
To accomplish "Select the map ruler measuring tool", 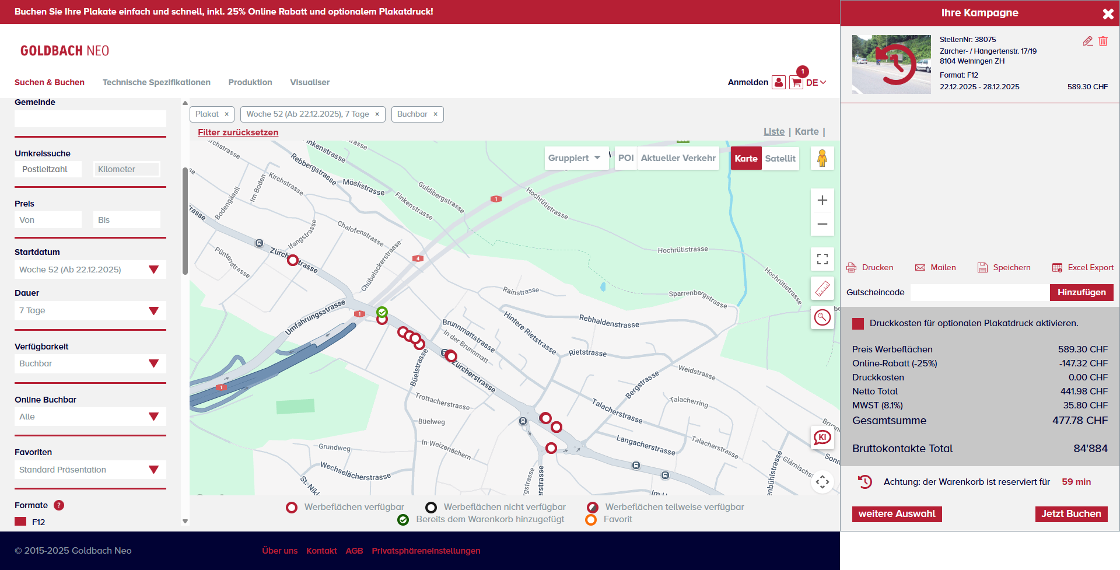I will pos(822,288).
